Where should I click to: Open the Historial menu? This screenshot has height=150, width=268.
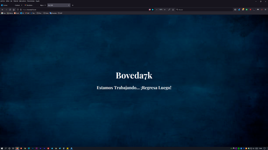click(x=16, y=1)
